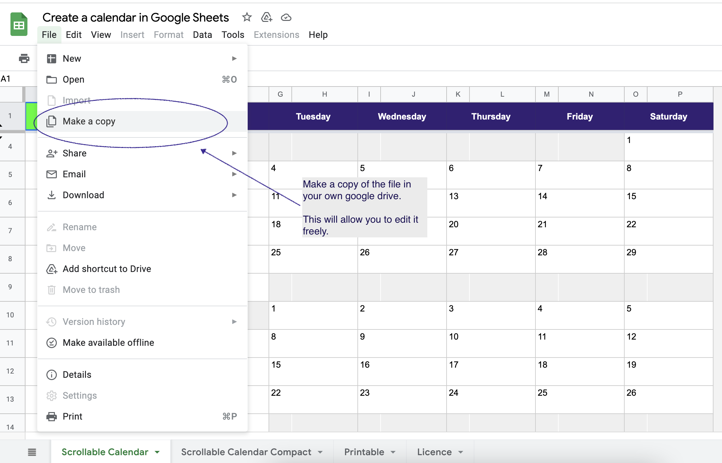The width and height of the screenshot is (722, 463).
Task: Choose Make a copy from File menu
Action: 142,121
